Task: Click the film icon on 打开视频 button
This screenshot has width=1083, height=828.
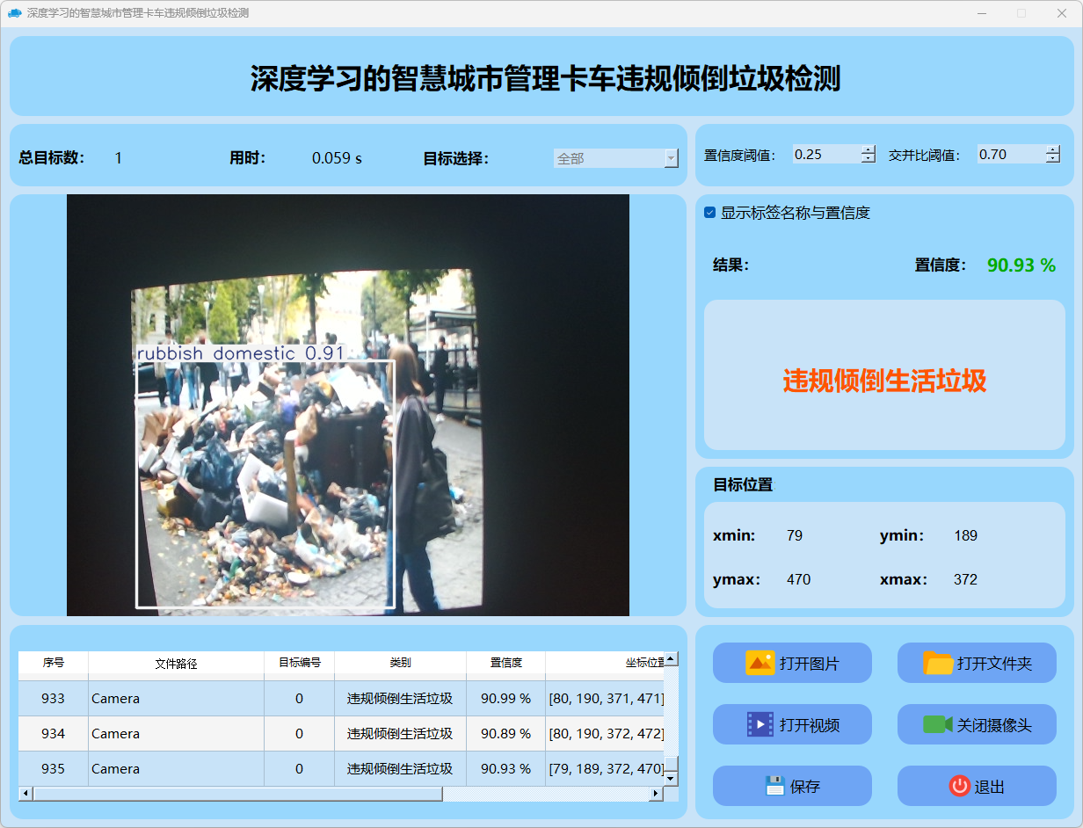Action: point(760,724)
